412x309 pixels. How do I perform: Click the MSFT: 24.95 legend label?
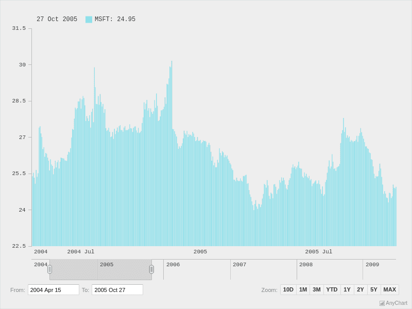pos(115,19)
